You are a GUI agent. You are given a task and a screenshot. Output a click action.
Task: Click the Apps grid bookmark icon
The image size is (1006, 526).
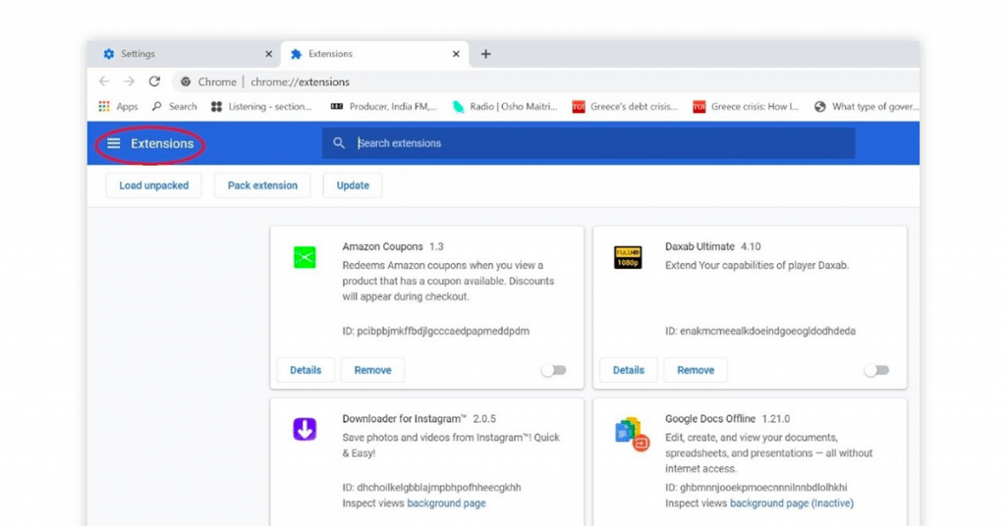104,106
